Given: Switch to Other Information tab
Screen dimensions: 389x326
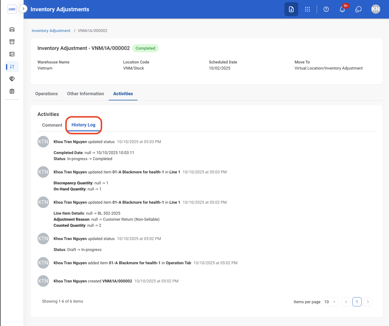Looking at the screenshot, I should pyautogui.click(x=86, y=94).
